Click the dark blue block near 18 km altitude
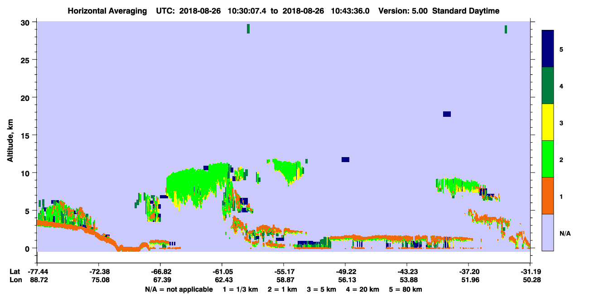589x302 pixels. point(447,114)
